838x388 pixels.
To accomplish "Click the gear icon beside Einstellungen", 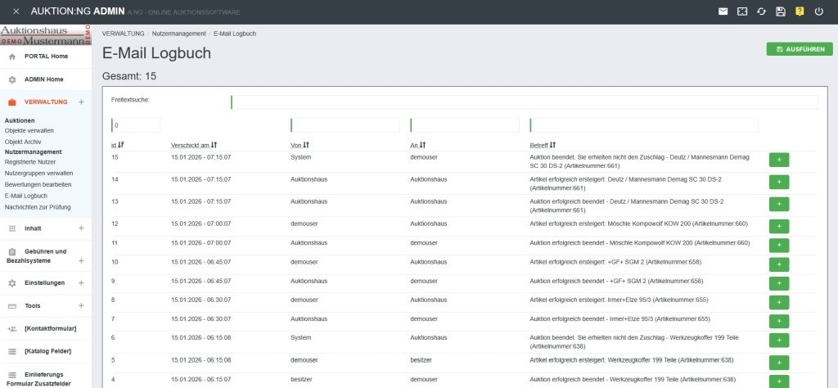I will coord(12,283).
